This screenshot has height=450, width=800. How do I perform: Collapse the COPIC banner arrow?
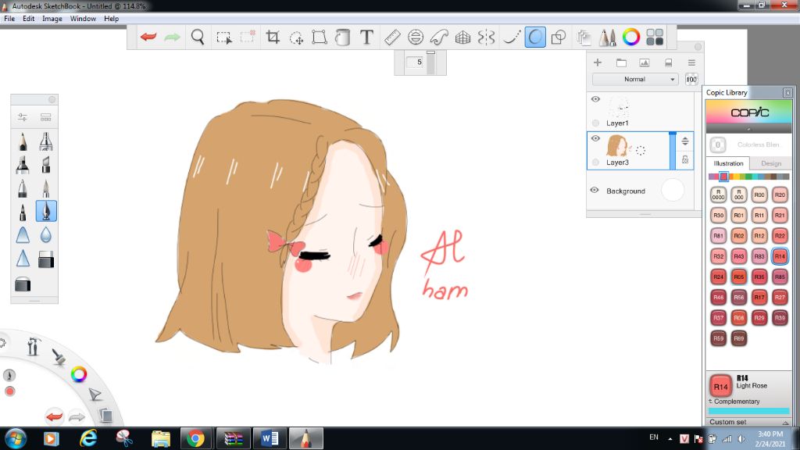[748, 129]
